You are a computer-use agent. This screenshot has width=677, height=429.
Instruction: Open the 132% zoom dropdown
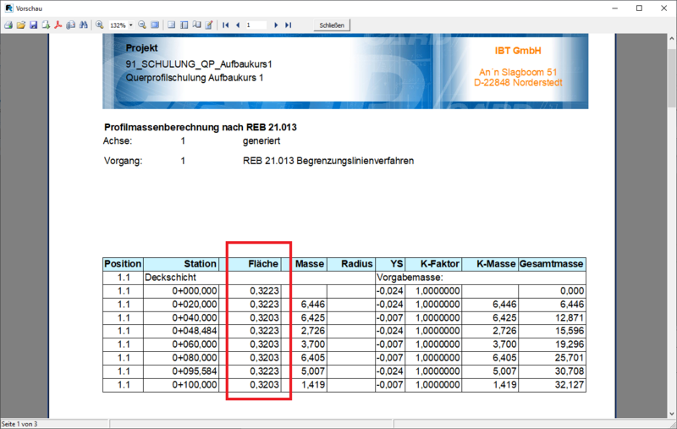[131, 25]
